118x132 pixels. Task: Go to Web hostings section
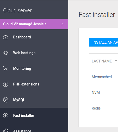(34, 53)
